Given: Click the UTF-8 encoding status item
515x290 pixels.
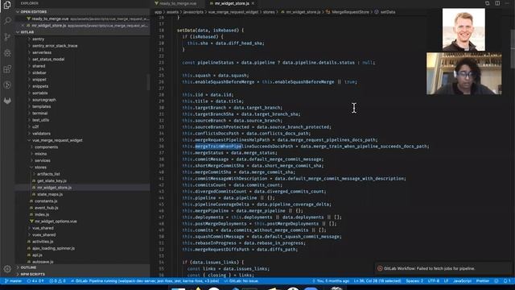Looking at the screenshot, I should click(x=434, y=281).
